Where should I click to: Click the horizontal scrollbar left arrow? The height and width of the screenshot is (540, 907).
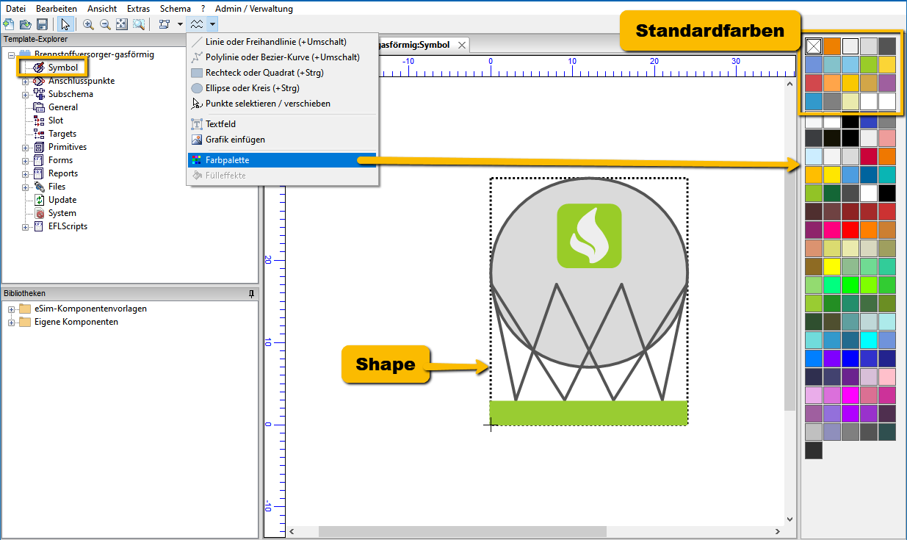click(292, 532)
